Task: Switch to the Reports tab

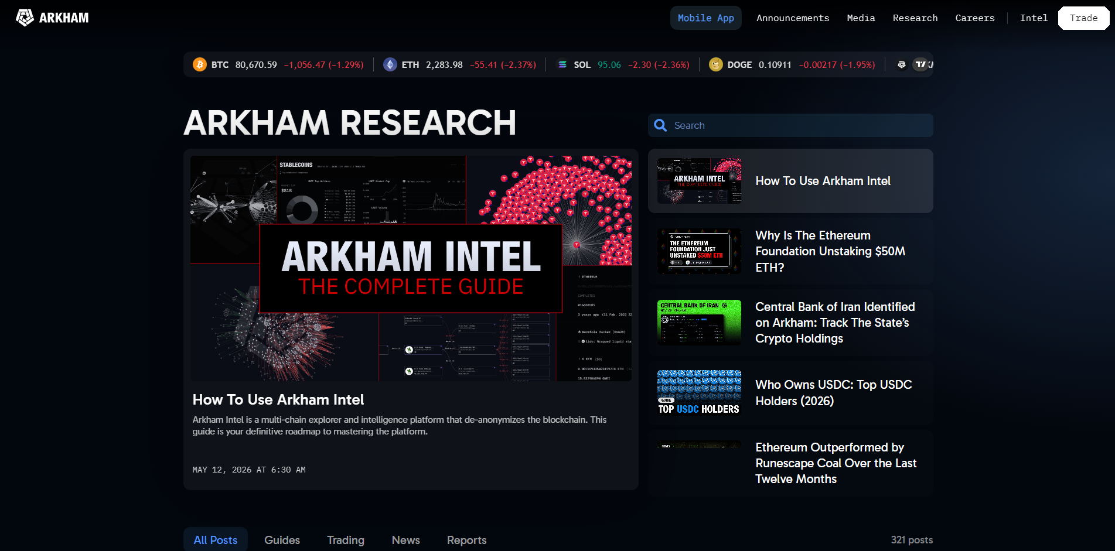Action: 467,540
